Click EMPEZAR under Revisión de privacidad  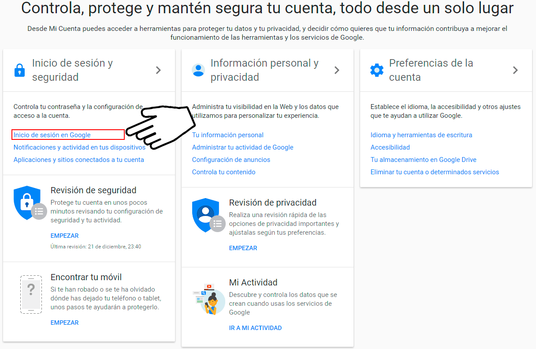click(x=243, y=248)
